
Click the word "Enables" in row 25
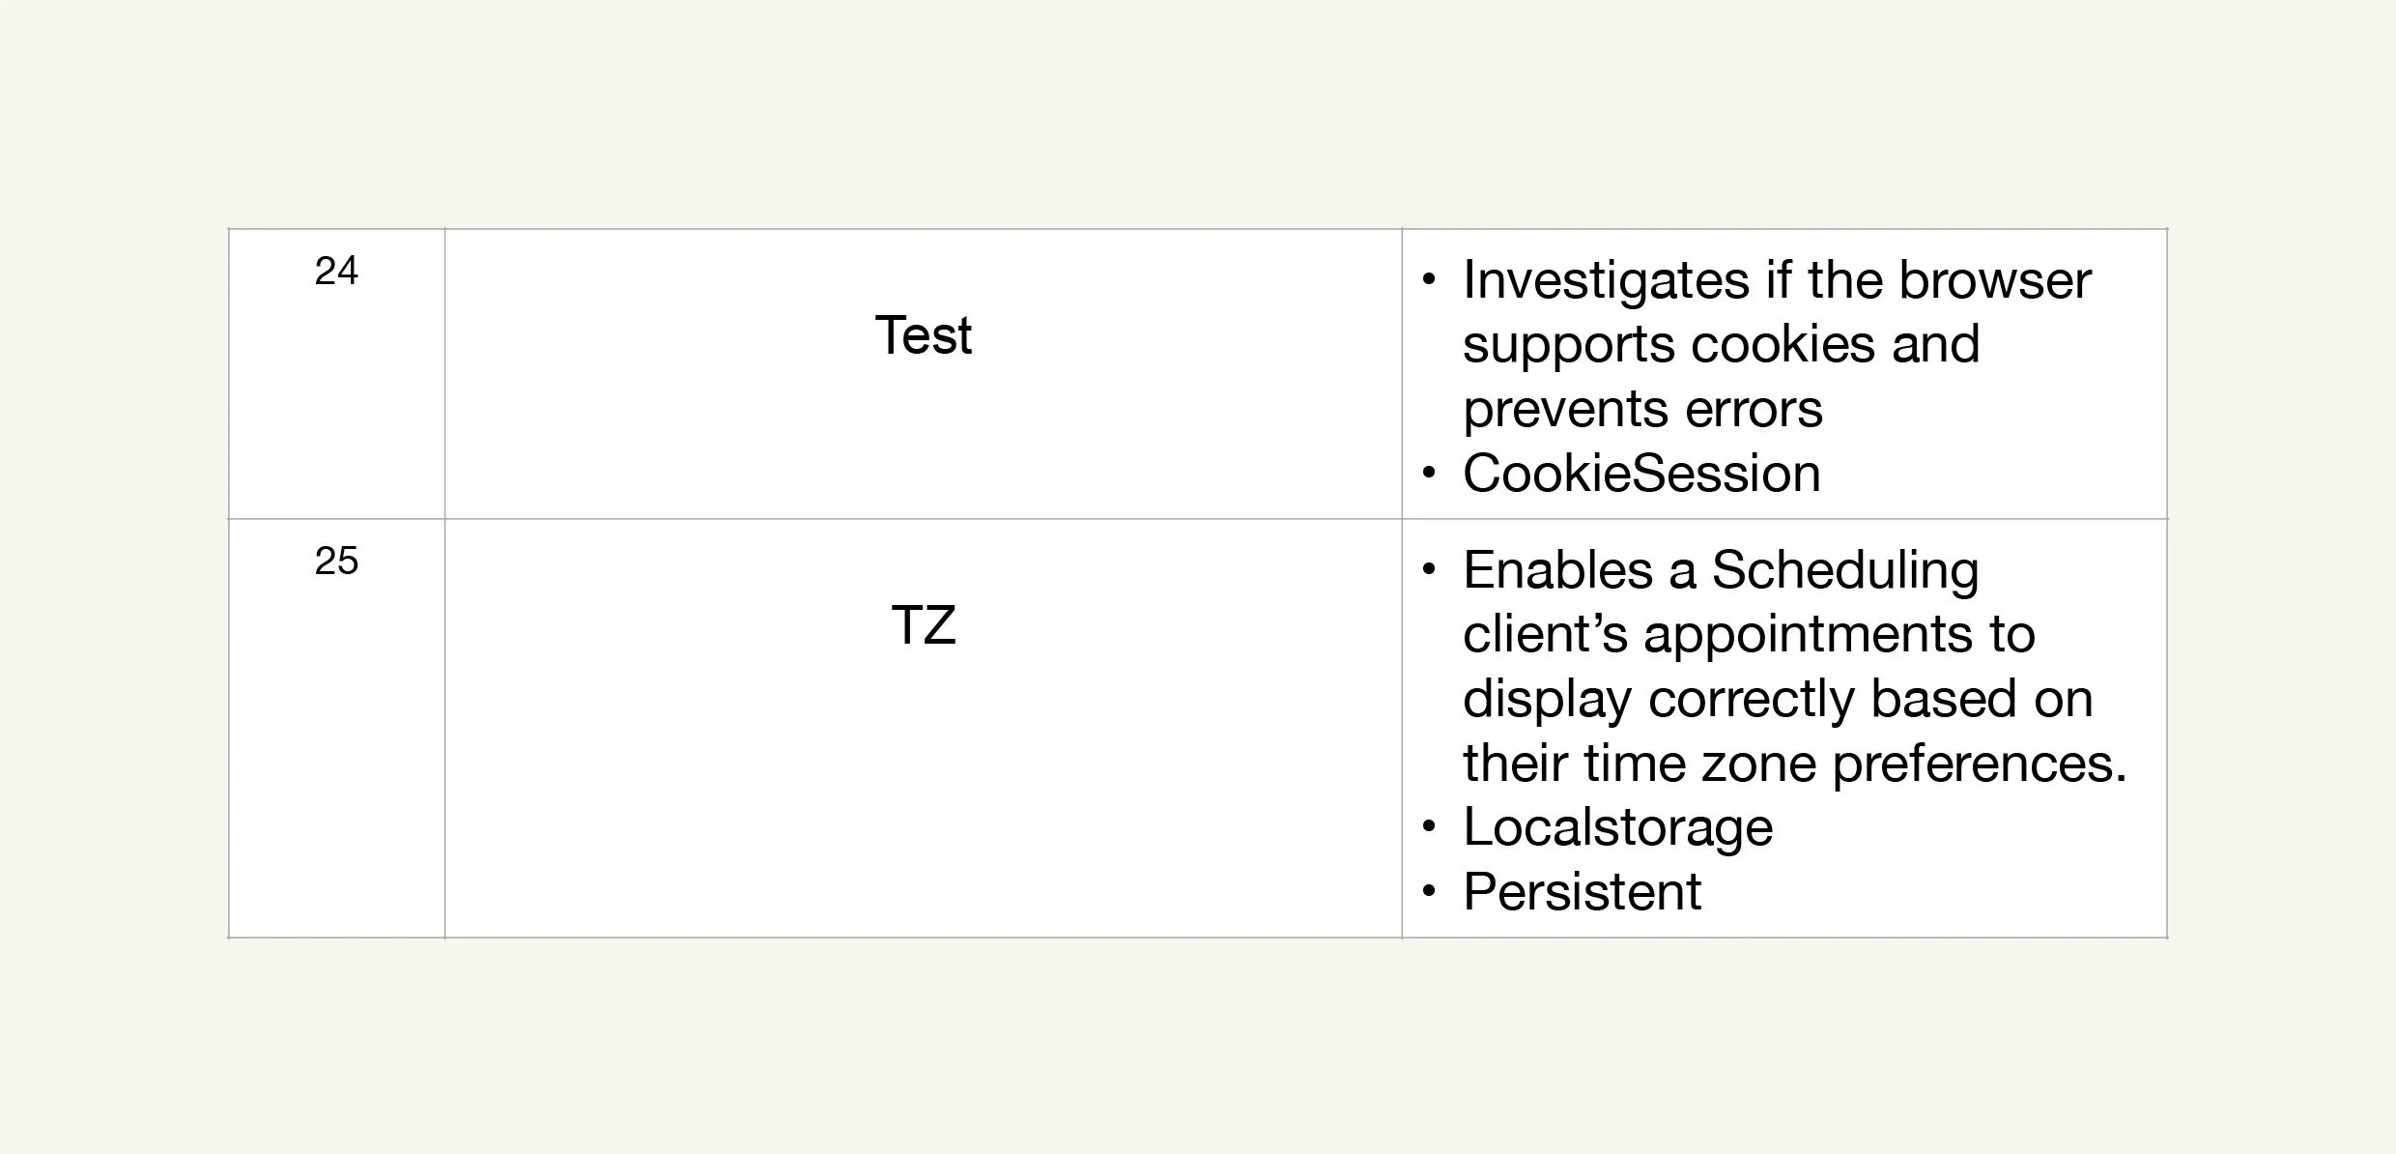pyautogui.click(x=1557, y=570)
